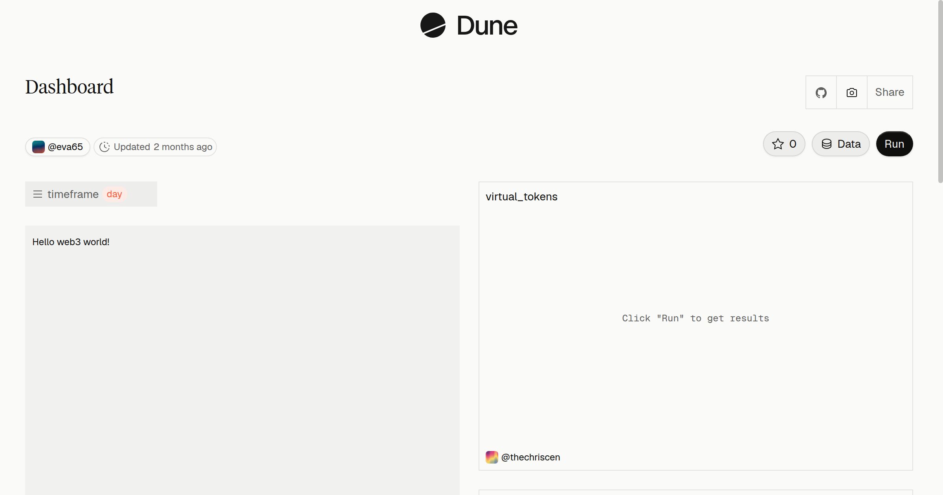Open the timeframe day dropdown value
The image size is (943, 495).
tap(114, 194)
